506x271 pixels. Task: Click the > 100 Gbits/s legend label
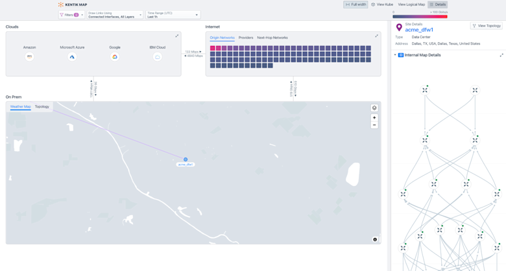click(x=439, y=12)
